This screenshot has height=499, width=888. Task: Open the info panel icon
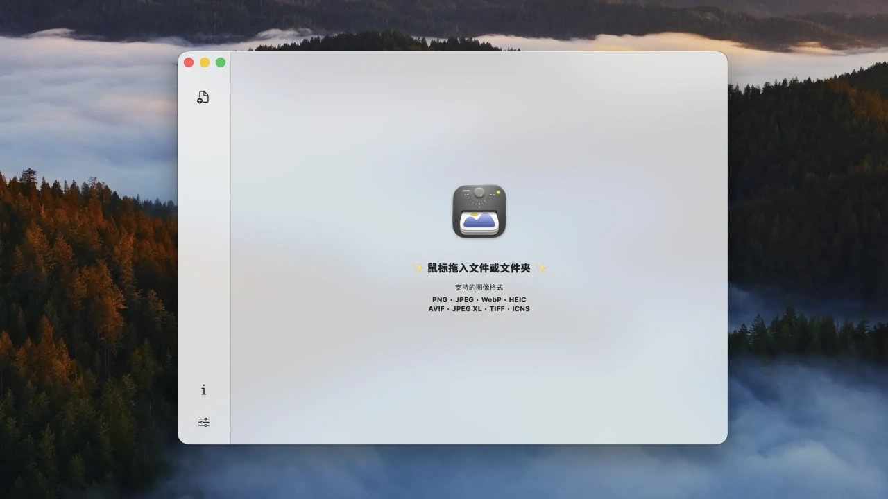[203, 390]
